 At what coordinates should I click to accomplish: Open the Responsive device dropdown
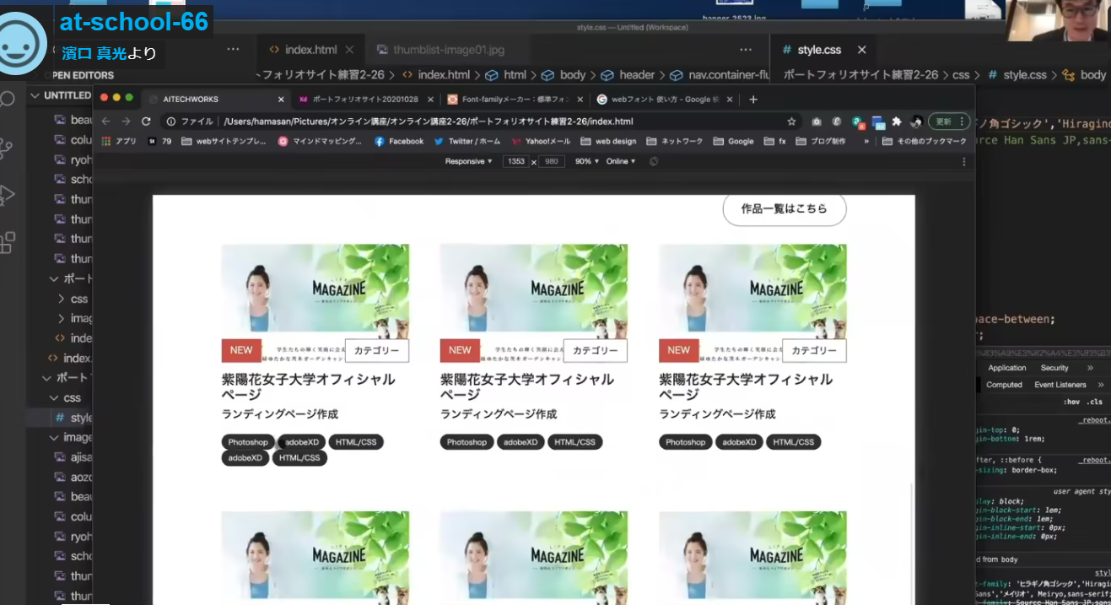click(x=468, y=161)
